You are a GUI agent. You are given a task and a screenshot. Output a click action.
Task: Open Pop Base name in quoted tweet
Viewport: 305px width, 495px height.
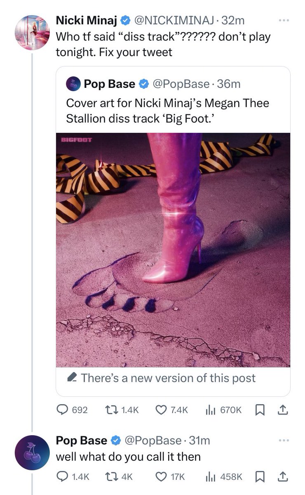point(109,84)
